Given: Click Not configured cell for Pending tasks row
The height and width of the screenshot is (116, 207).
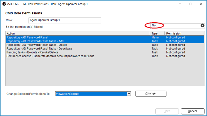Looking at the screenshot, I should (x=175, y=52).
